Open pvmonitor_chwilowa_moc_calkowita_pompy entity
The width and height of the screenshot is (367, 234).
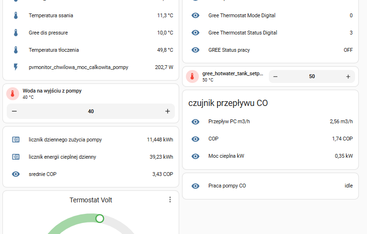point(79,67)
